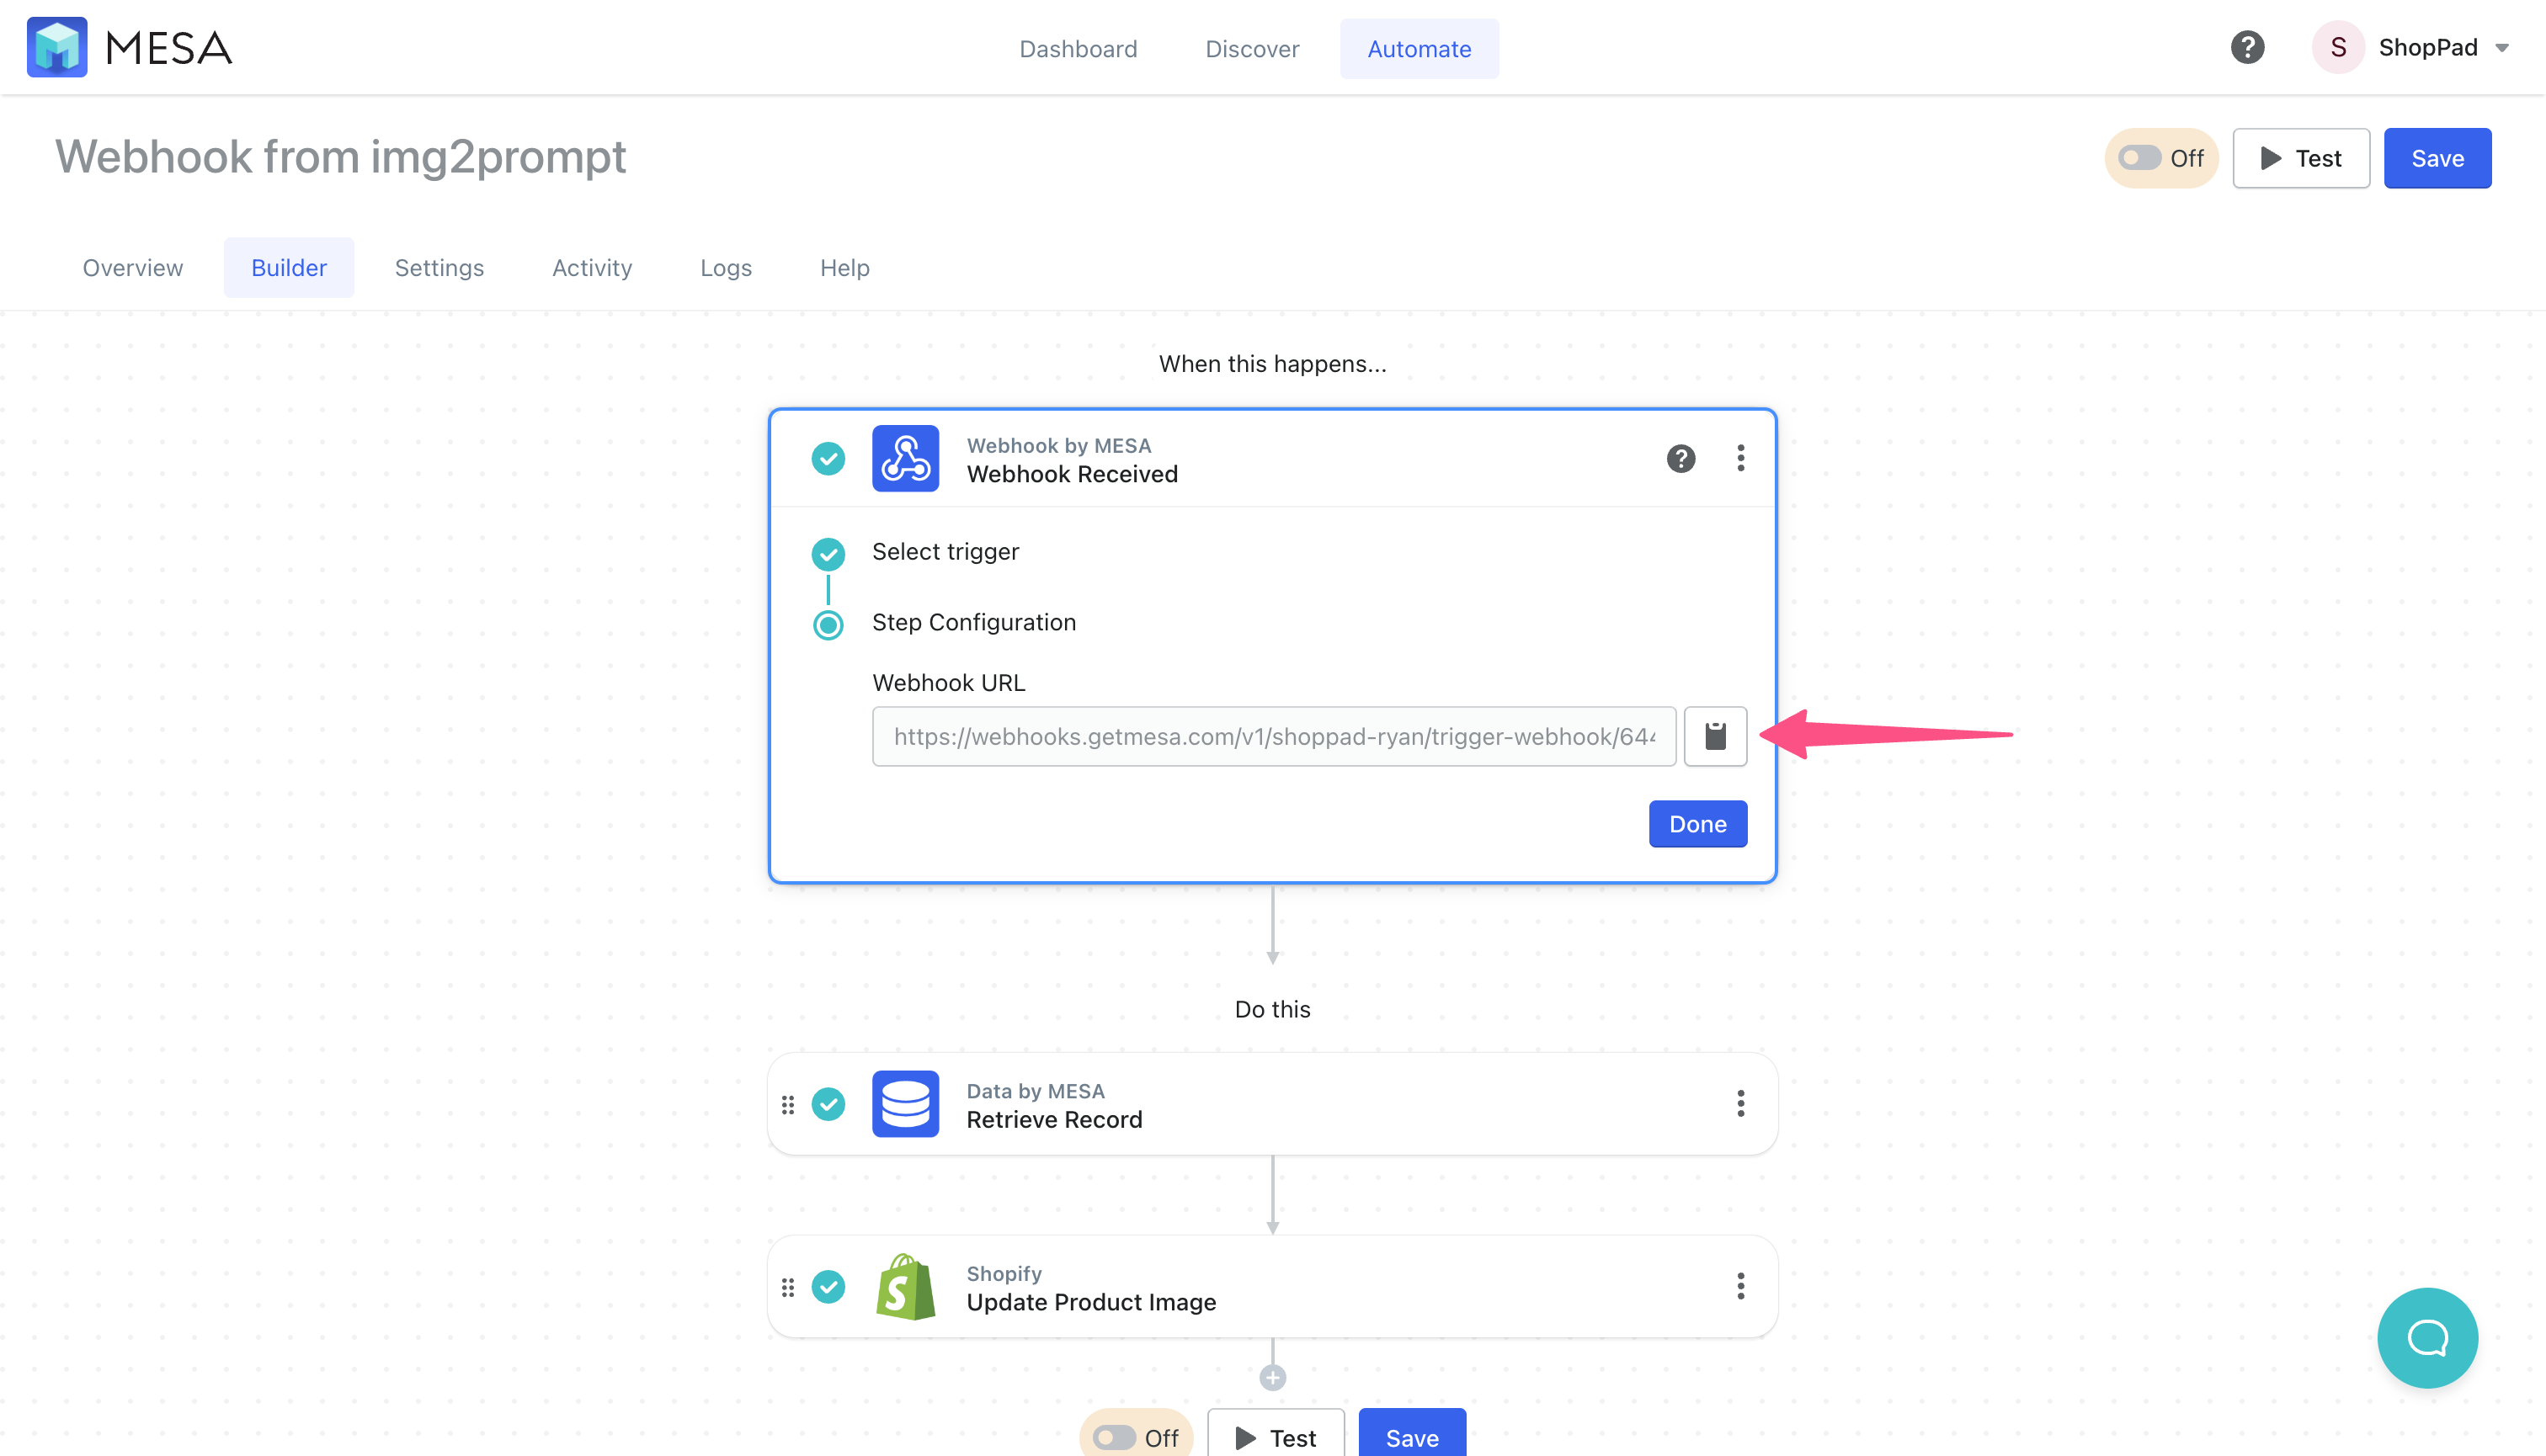This screenshot has width=2546, height=1456.
Task: Add a step with the plus button
Action: pyautogui.click(x=1271, y=1377)
